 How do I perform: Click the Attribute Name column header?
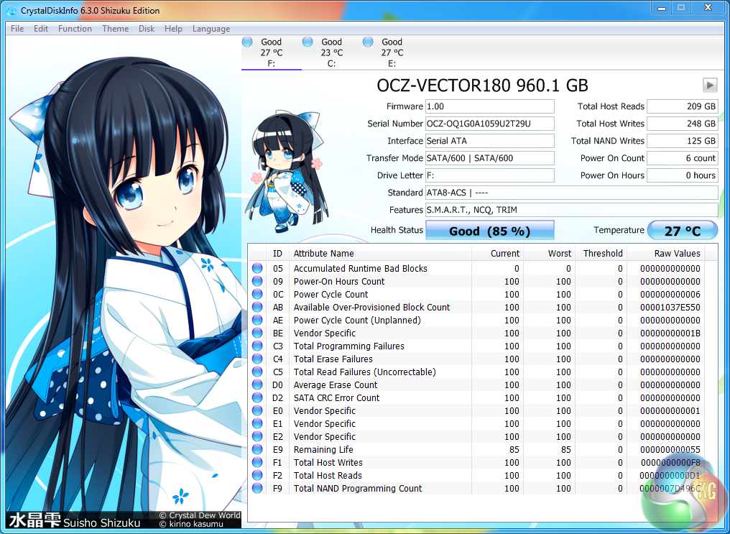[x=380, y=253]
